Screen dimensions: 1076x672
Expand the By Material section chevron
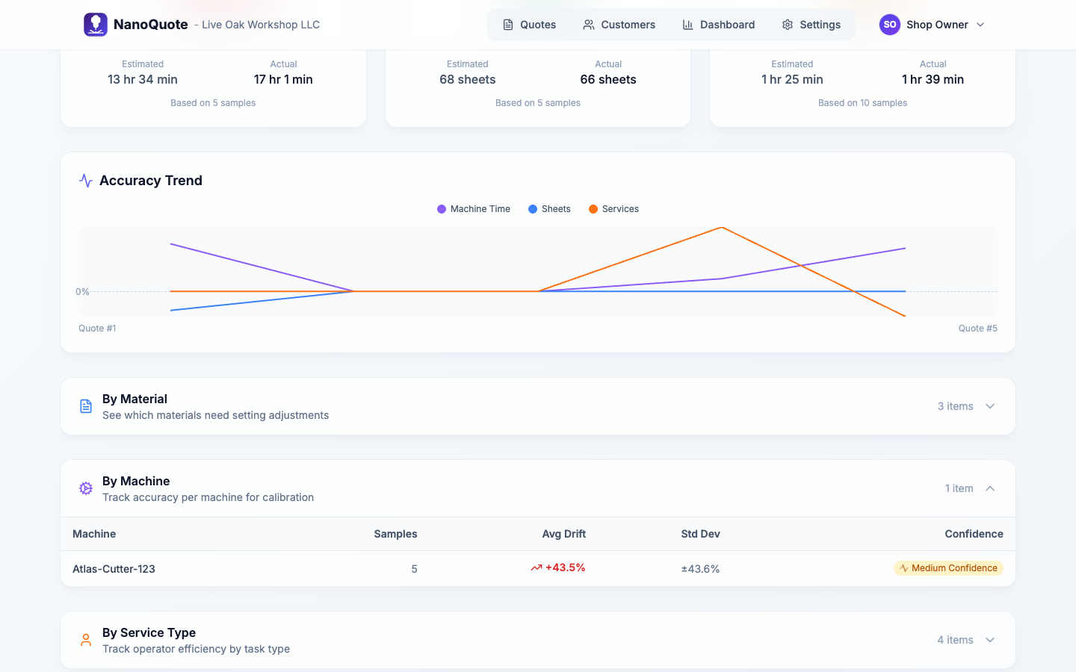(990, 406)
